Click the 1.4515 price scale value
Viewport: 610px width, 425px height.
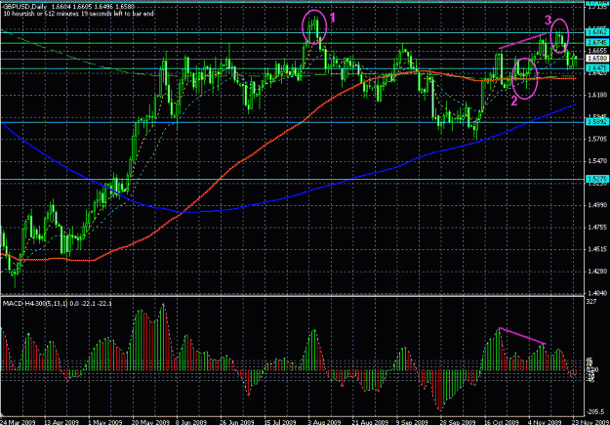click(x=596, y=249)
